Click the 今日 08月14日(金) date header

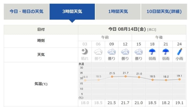tap(127, 29)
